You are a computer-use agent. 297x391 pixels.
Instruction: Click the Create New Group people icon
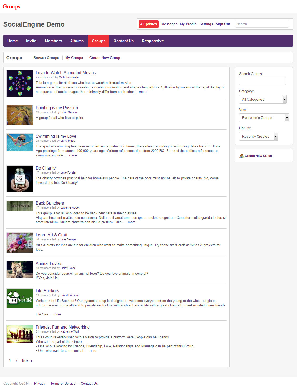241,156
